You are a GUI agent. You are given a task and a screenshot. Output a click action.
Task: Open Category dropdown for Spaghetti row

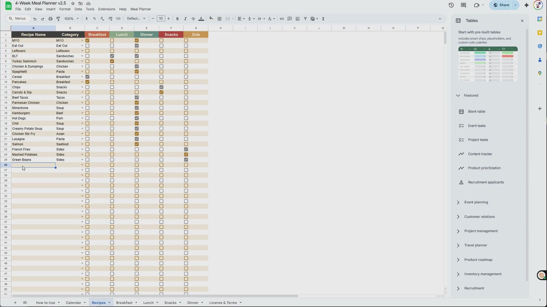pos(82,72)
